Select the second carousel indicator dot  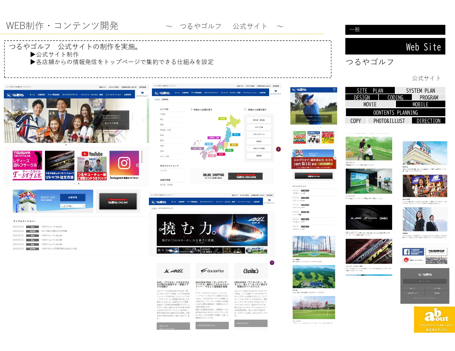(70, 145)
